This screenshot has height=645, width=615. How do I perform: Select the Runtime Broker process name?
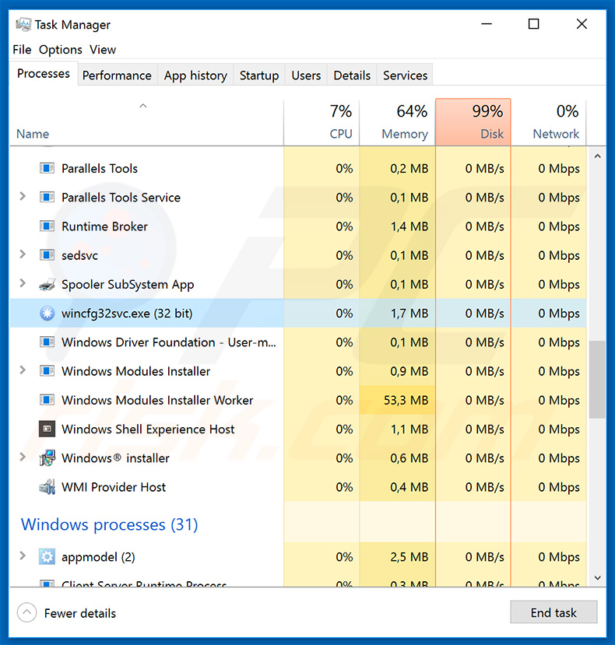104,226
